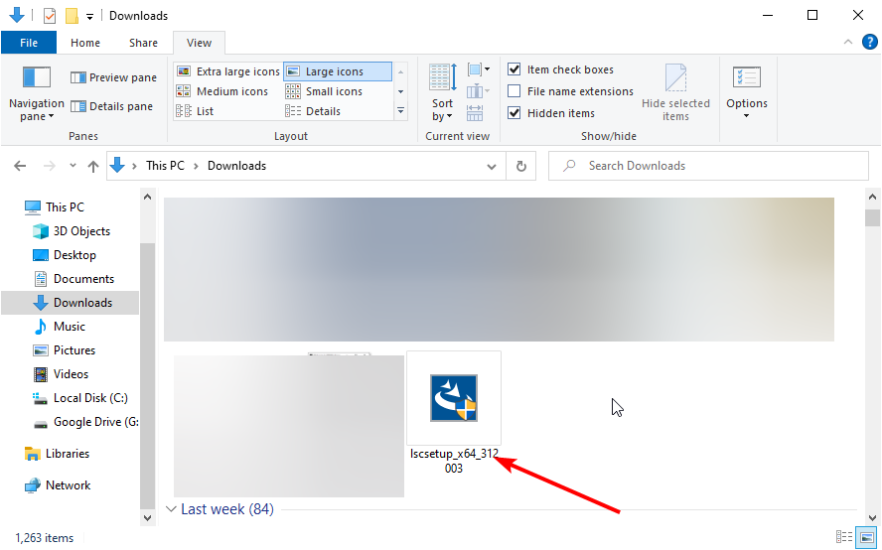The width and height of the screenshot is (882, 550).
Task: Select the View tab
Action: click(199, 43)
